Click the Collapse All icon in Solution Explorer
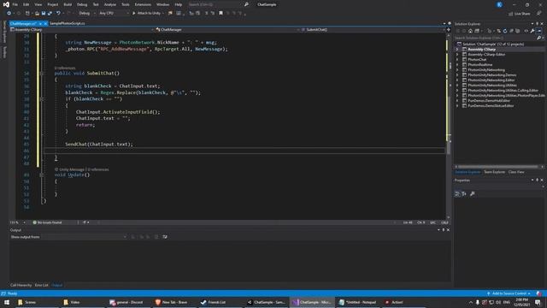This screenshot has height=308, width=547. click(x=511, y=31)
